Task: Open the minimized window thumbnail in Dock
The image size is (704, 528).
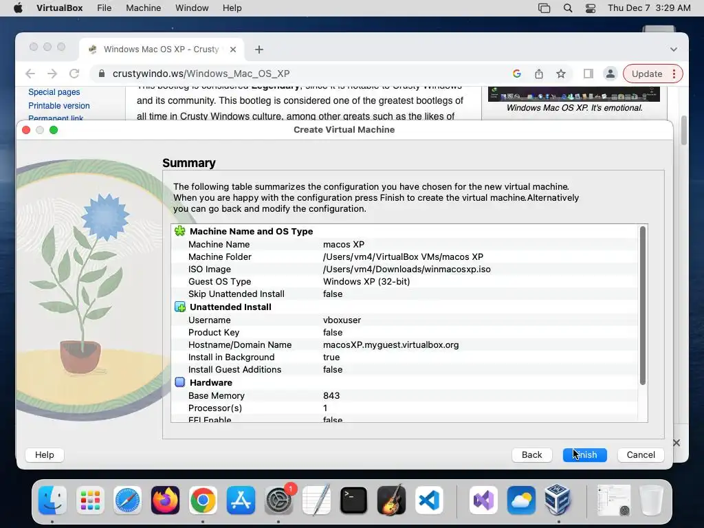Action: (614, 500)
